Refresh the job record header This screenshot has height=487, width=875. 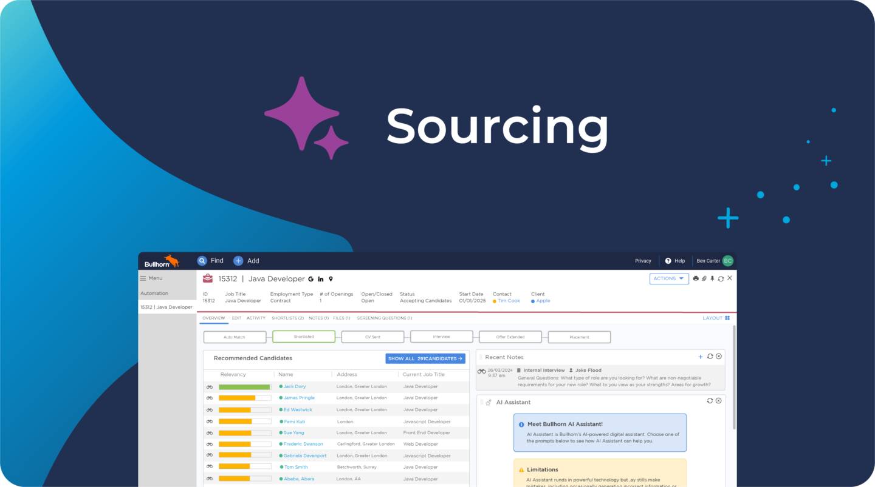[x=721, y=278]
